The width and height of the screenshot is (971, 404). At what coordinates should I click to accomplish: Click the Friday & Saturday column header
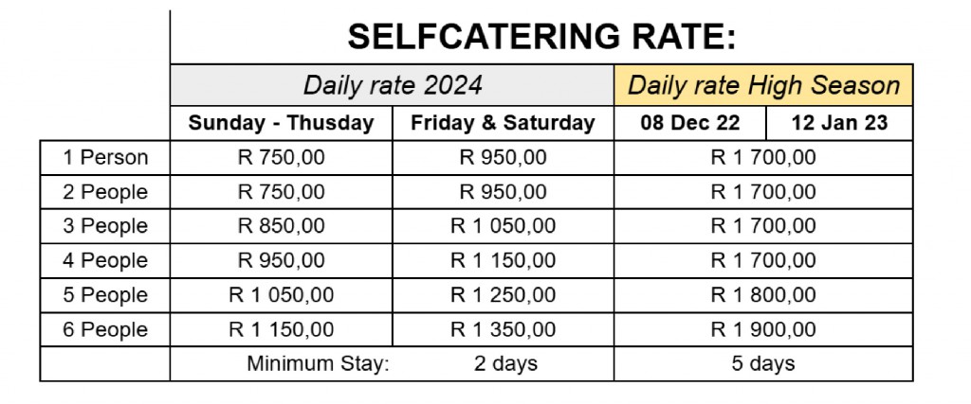pos(503,123)
